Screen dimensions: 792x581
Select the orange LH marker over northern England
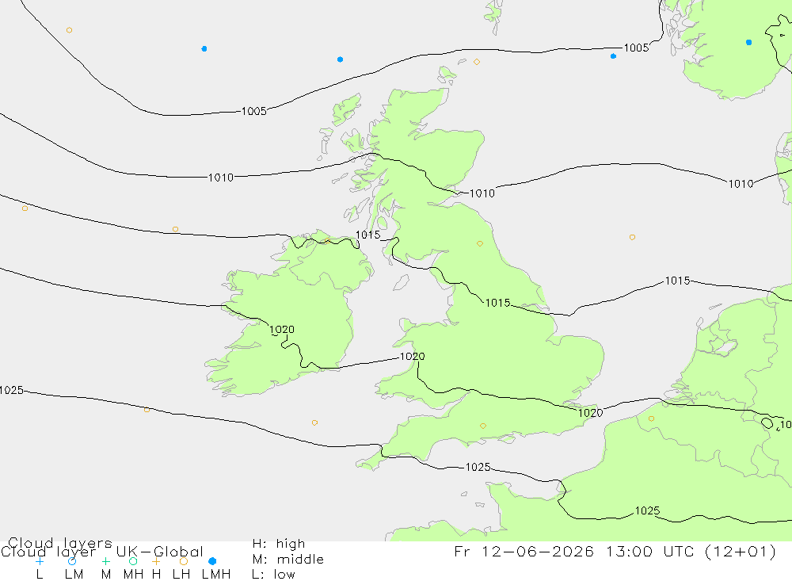480,243
